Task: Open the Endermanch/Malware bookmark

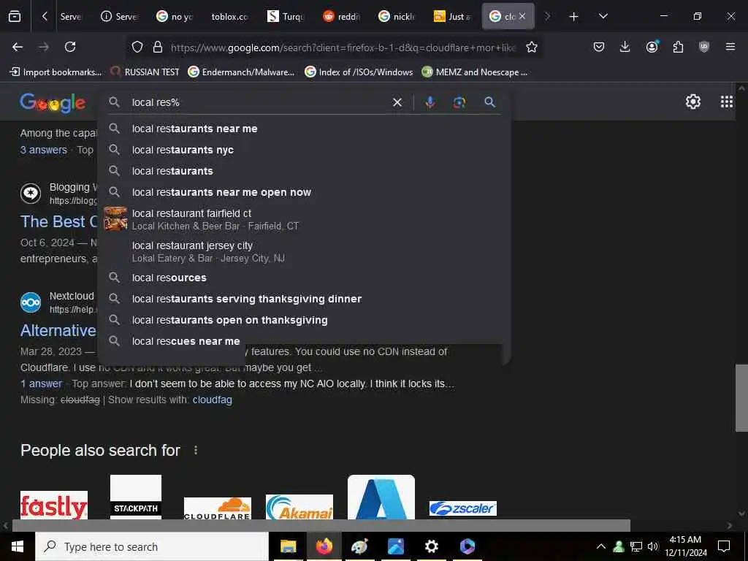Action: pyautogui.click(x=241, y=72)
